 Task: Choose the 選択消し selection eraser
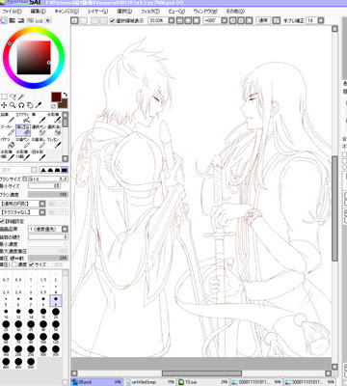(54, 130)
